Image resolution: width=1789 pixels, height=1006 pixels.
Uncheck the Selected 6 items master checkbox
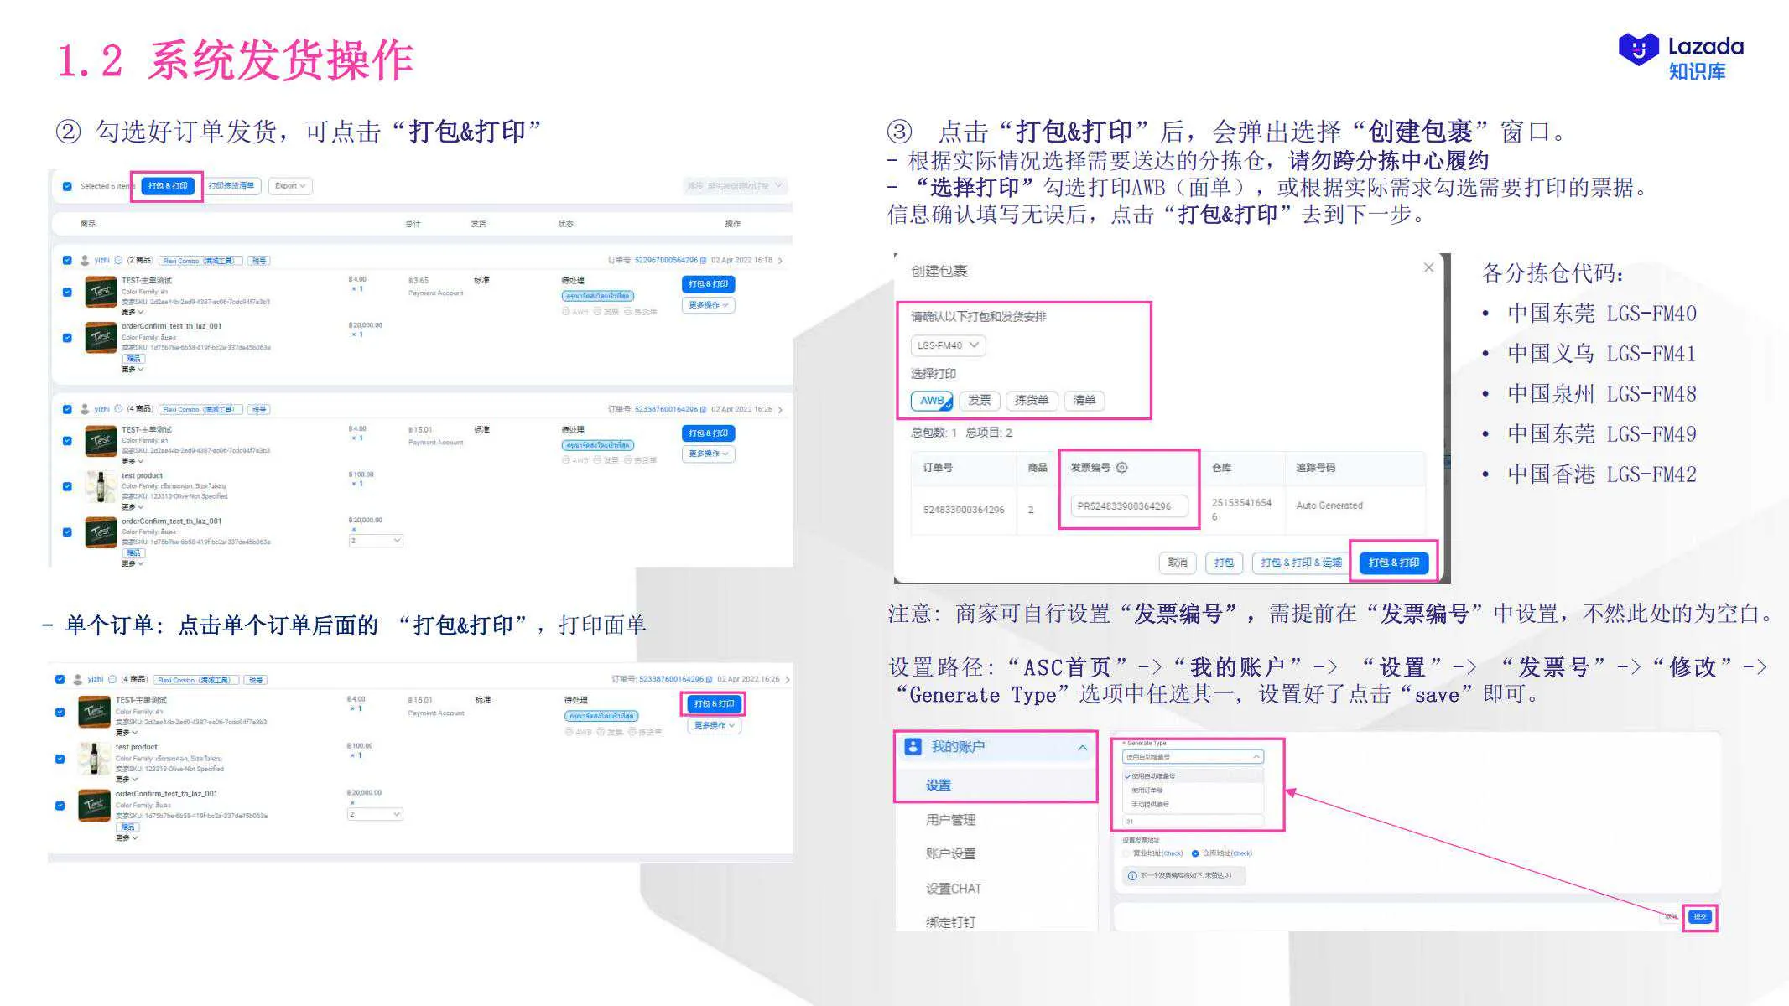pyautogui.click(x=66, y=185)
